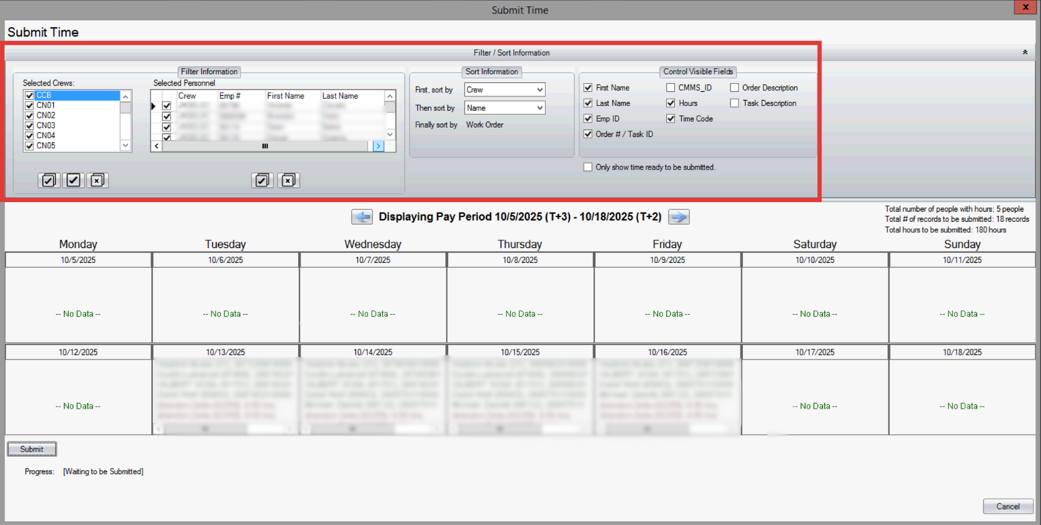Enable the CMMS_ID visible field checkbox
The image size is (1041, 525).
tap(670, 88)
